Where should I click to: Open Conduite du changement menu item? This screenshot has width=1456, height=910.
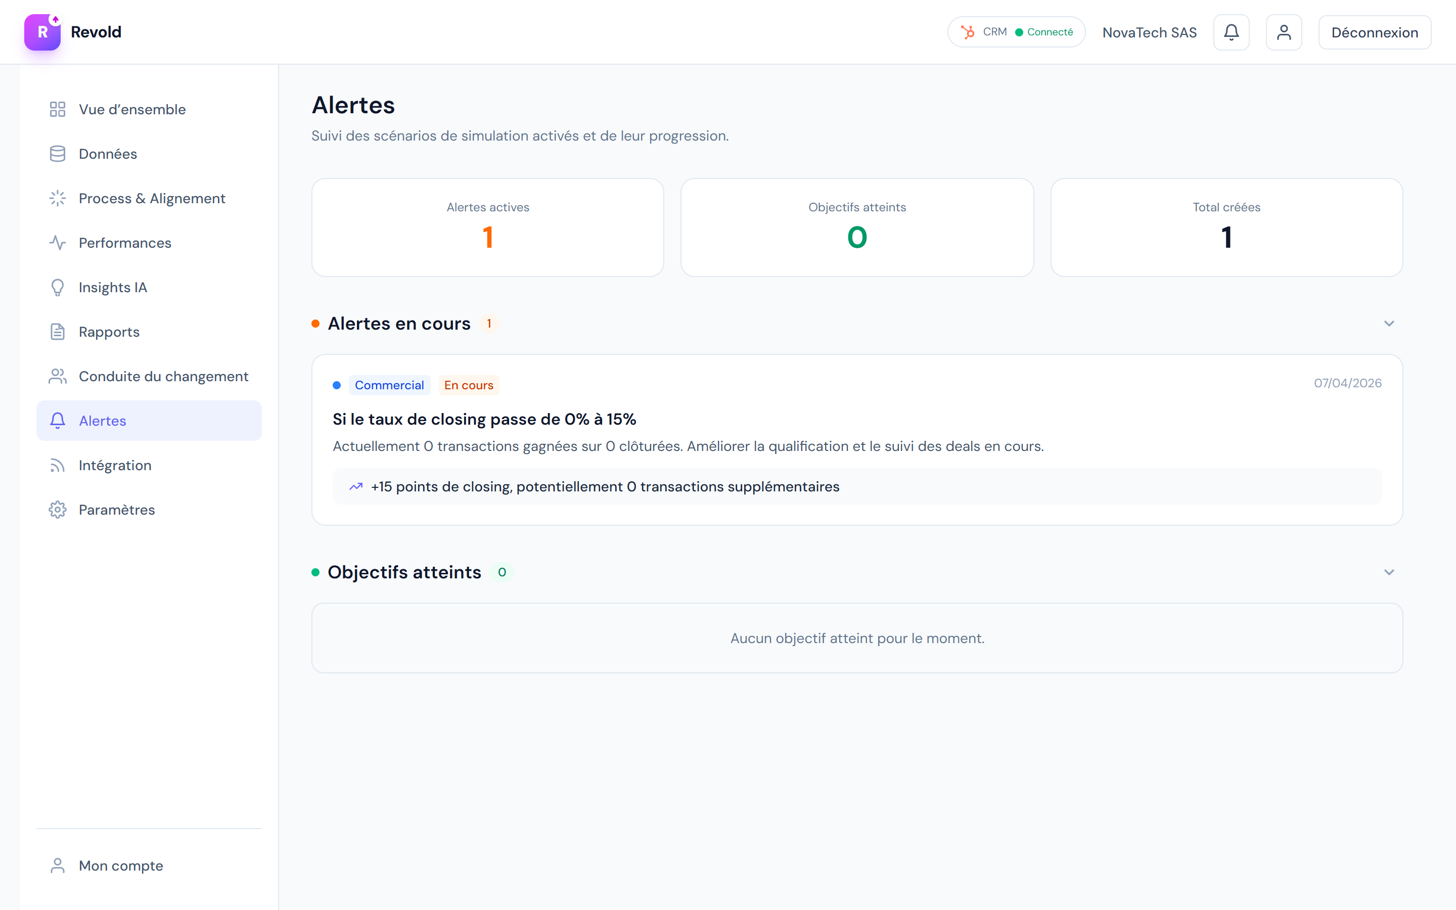163,377
